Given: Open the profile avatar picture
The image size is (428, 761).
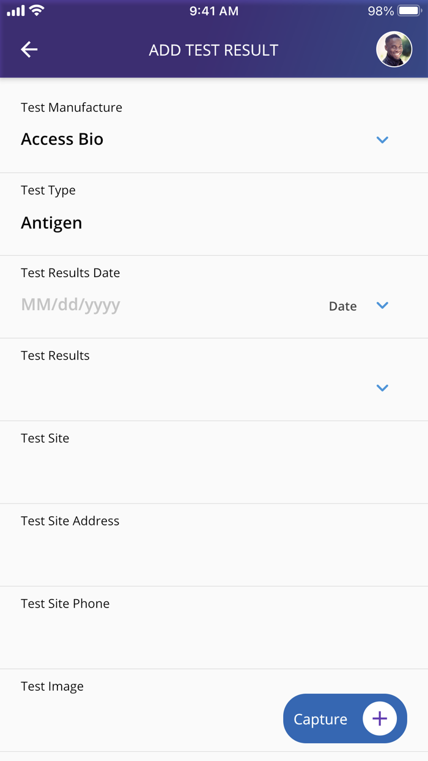Looking at the screenshot, I should 394,50.
